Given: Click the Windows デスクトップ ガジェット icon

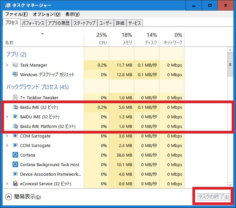Looking at the screenshot, I should (x=15, y=74).
